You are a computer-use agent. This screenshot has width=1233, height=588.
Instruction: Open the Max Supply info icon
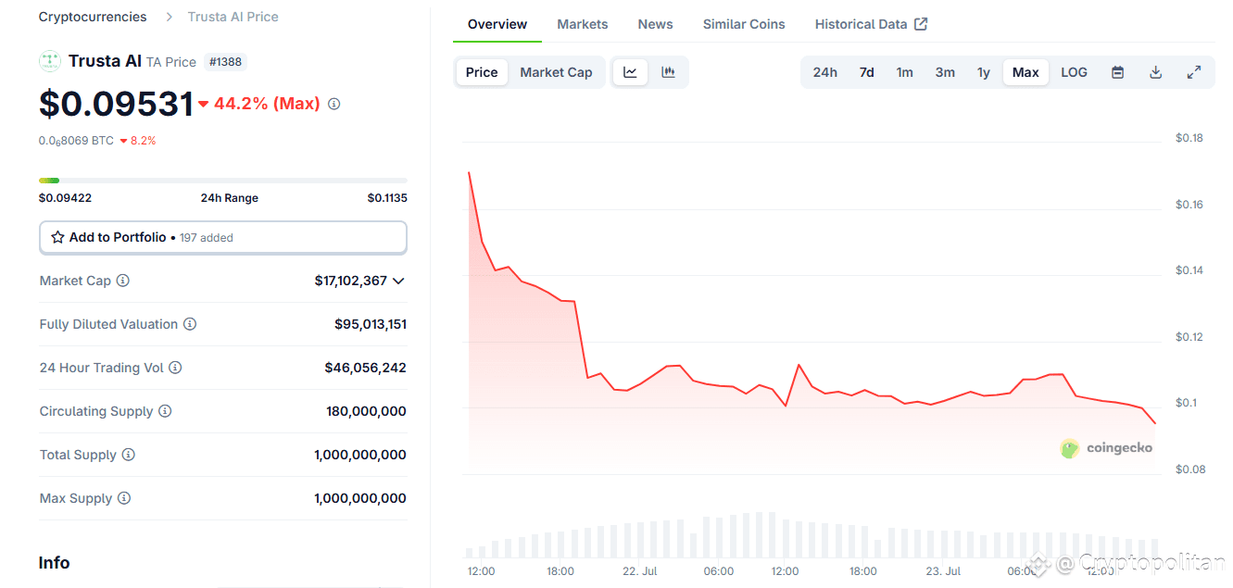pos(124,498)
